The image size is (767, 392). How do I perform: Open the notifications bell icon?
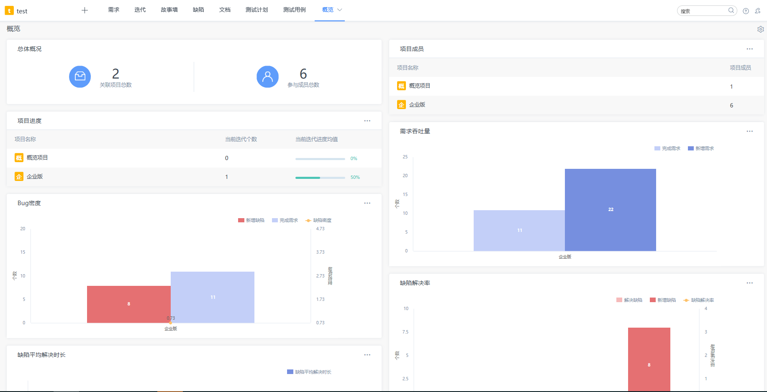pyautogui.click(x=758, y=11)
